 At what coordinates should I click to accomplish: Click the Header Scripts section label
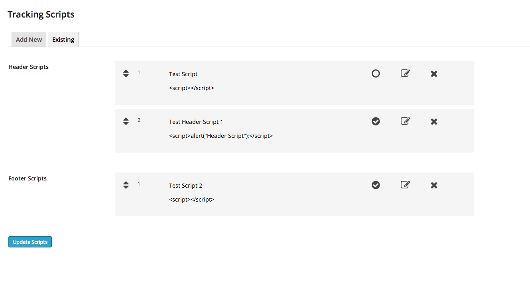pos(28,67)
